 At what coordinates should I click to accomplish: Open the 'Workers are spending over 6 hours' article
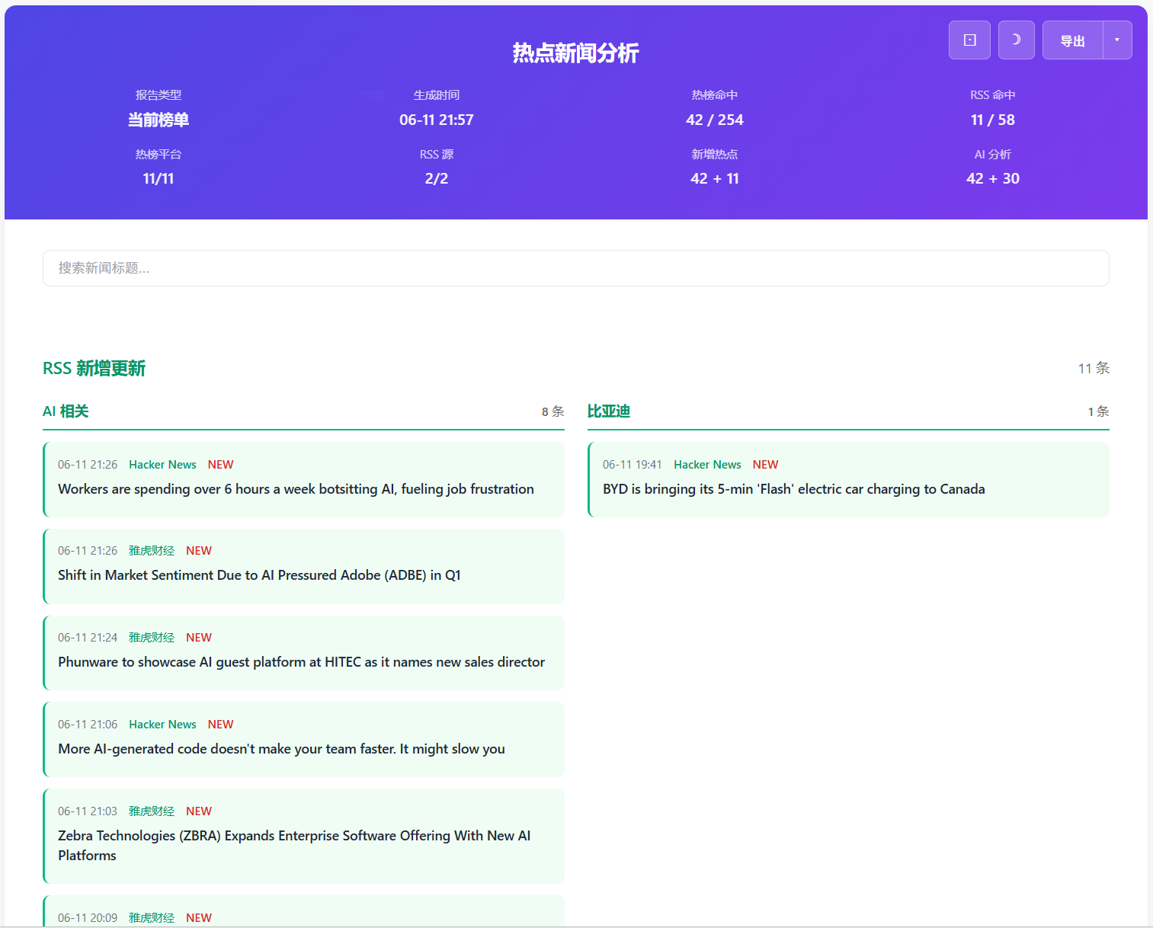point(296,489)
